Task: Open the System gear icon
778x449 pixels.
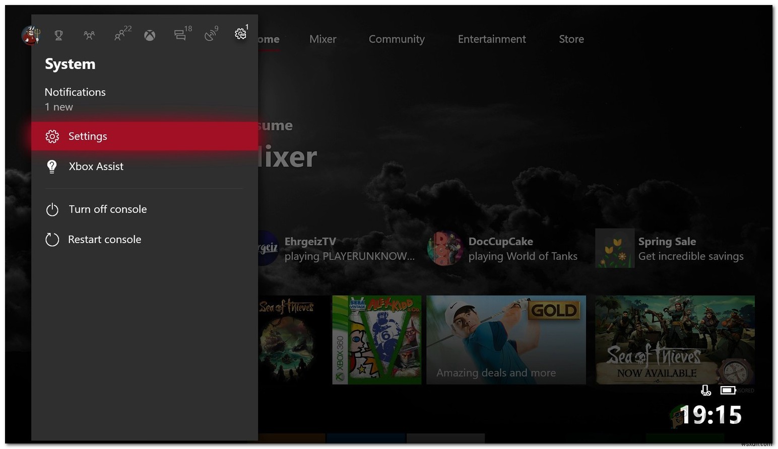Action: [240, 35]
